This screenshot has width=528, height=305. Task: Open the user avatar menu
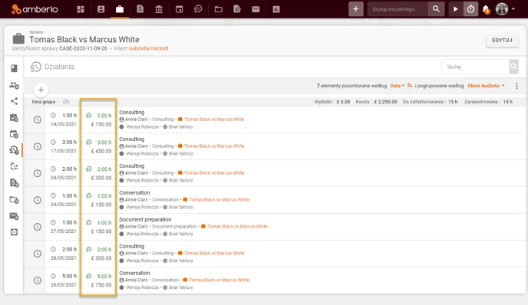pyautogui.click(x=502, y=9)
